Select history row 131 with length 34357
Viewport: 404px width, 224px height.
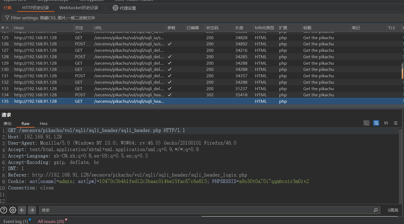[x=201, y=76]
